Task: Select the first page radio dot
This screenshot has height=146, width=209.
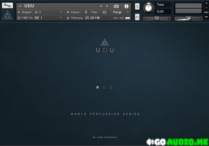Action: point(98,87)
